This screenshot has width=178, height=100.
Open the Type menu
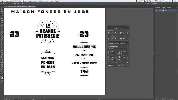(x=30, y=1)
